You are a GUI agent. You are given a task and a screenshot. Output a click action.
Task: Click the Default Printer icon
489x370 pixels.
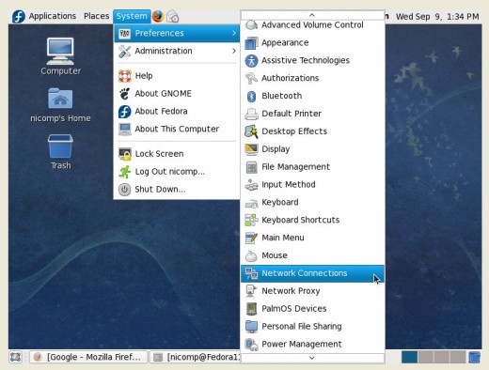(251, 114)
